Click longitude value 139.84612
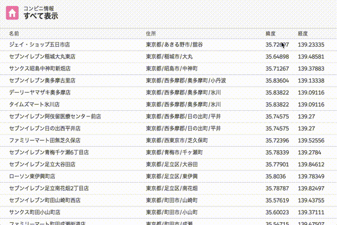Viewport: 337px width, 225px height. (x=311, y=164)
